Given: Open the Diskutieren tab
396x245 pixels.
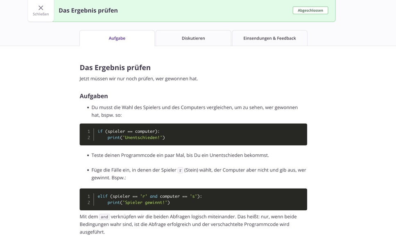Looking at the screenshot, I should (193, 38).
